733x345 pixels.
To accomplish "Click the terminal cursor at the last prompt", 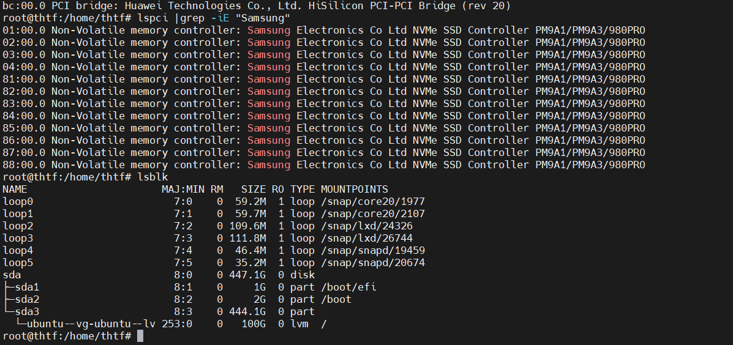I will [140, 336].
